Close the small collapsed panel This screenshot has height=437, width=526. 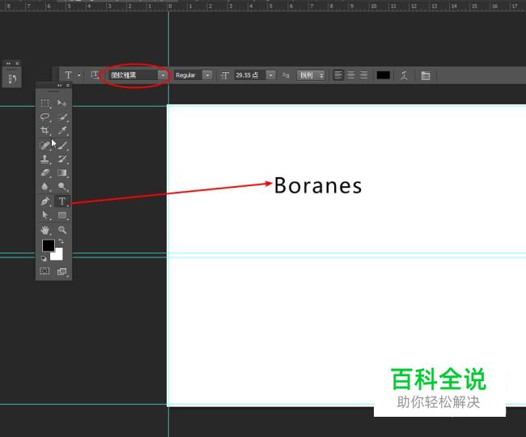(17, 63)
